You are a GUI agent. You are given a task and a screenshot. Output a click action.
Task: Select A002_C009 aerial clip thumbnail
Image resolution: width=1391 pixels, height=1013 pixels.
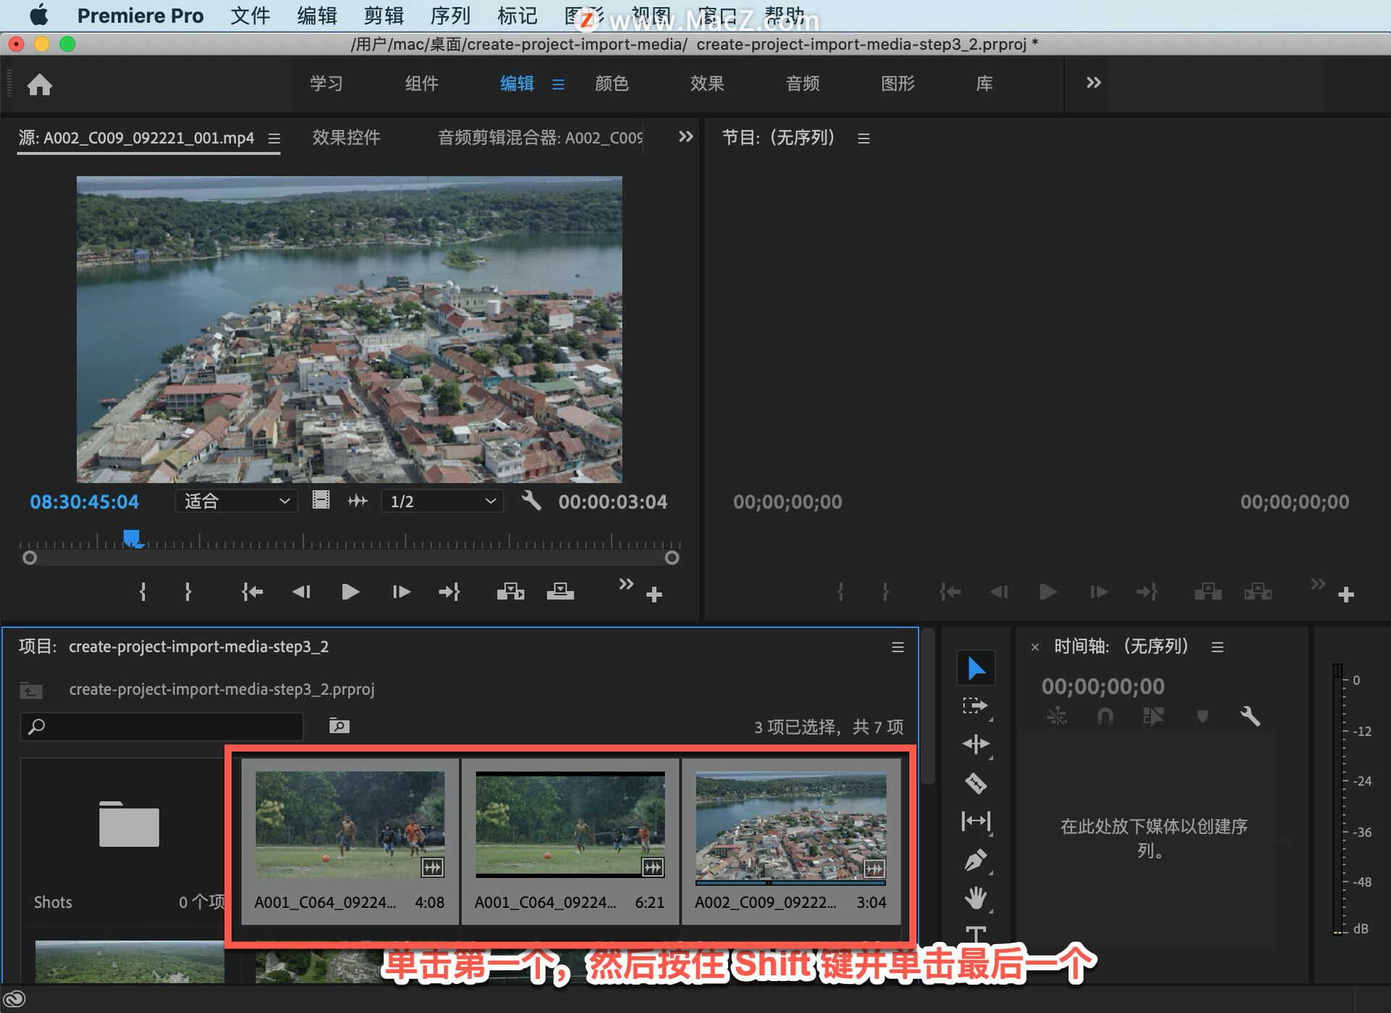pyautogui.click(x=790, y=826)
